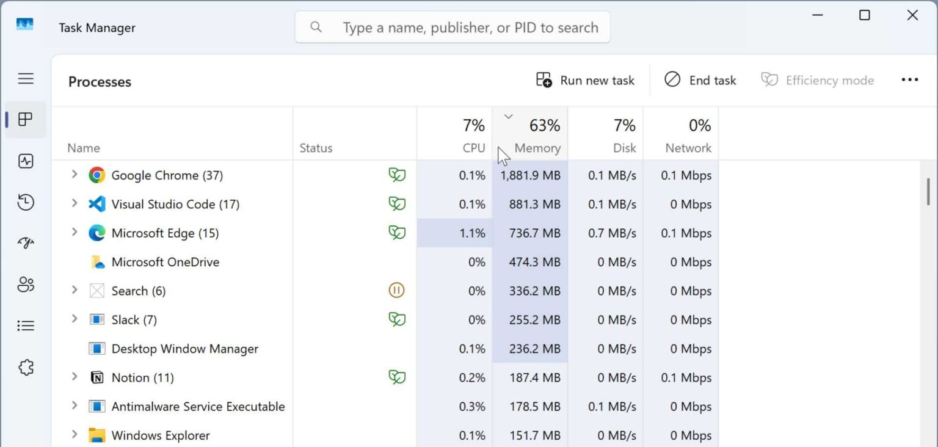The height and width of the screenshot is (447, 938).
Task: Click the efficiency leaf next to Google Chrome
Action: (397, 175)
